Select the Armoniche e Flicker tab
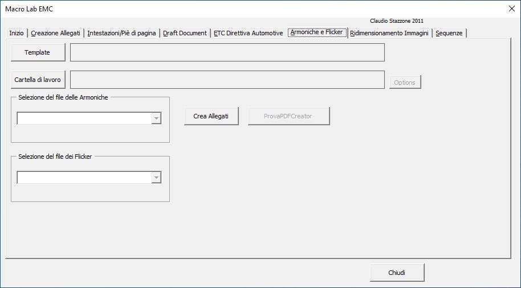Image resolution: width=521 pixels, height=288 pixels. [316, 32]
